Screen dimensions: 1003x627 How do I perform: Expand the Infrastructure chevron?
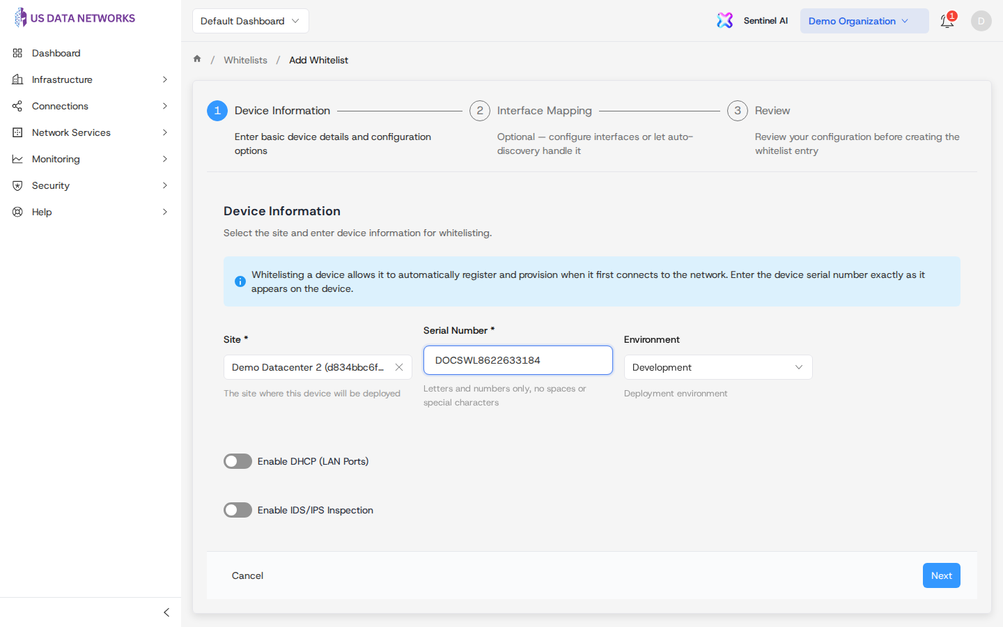(165, 79)
